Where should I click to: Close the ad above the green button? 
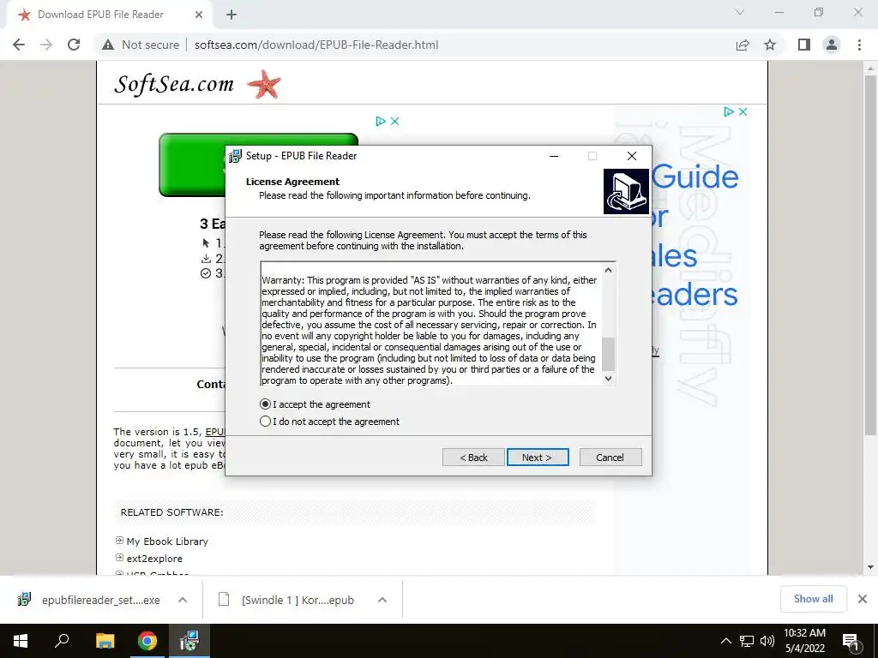tap(394, 121)
